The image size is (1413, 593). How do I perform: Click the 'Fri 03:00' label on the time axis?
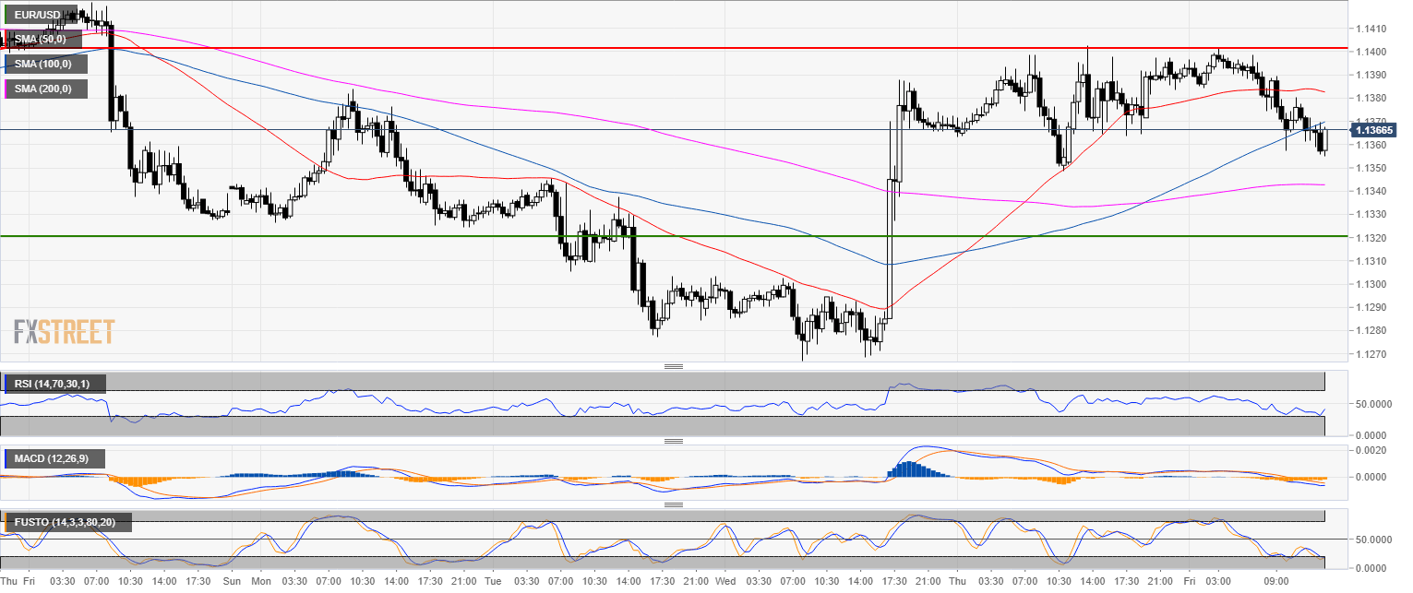pyautogui.click(x=1205, y=582)
